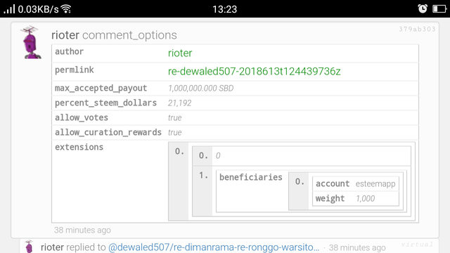Viewport: 450px width, 253px height.
Task: Select the comment_options operation title
Action: pos(129,35)
